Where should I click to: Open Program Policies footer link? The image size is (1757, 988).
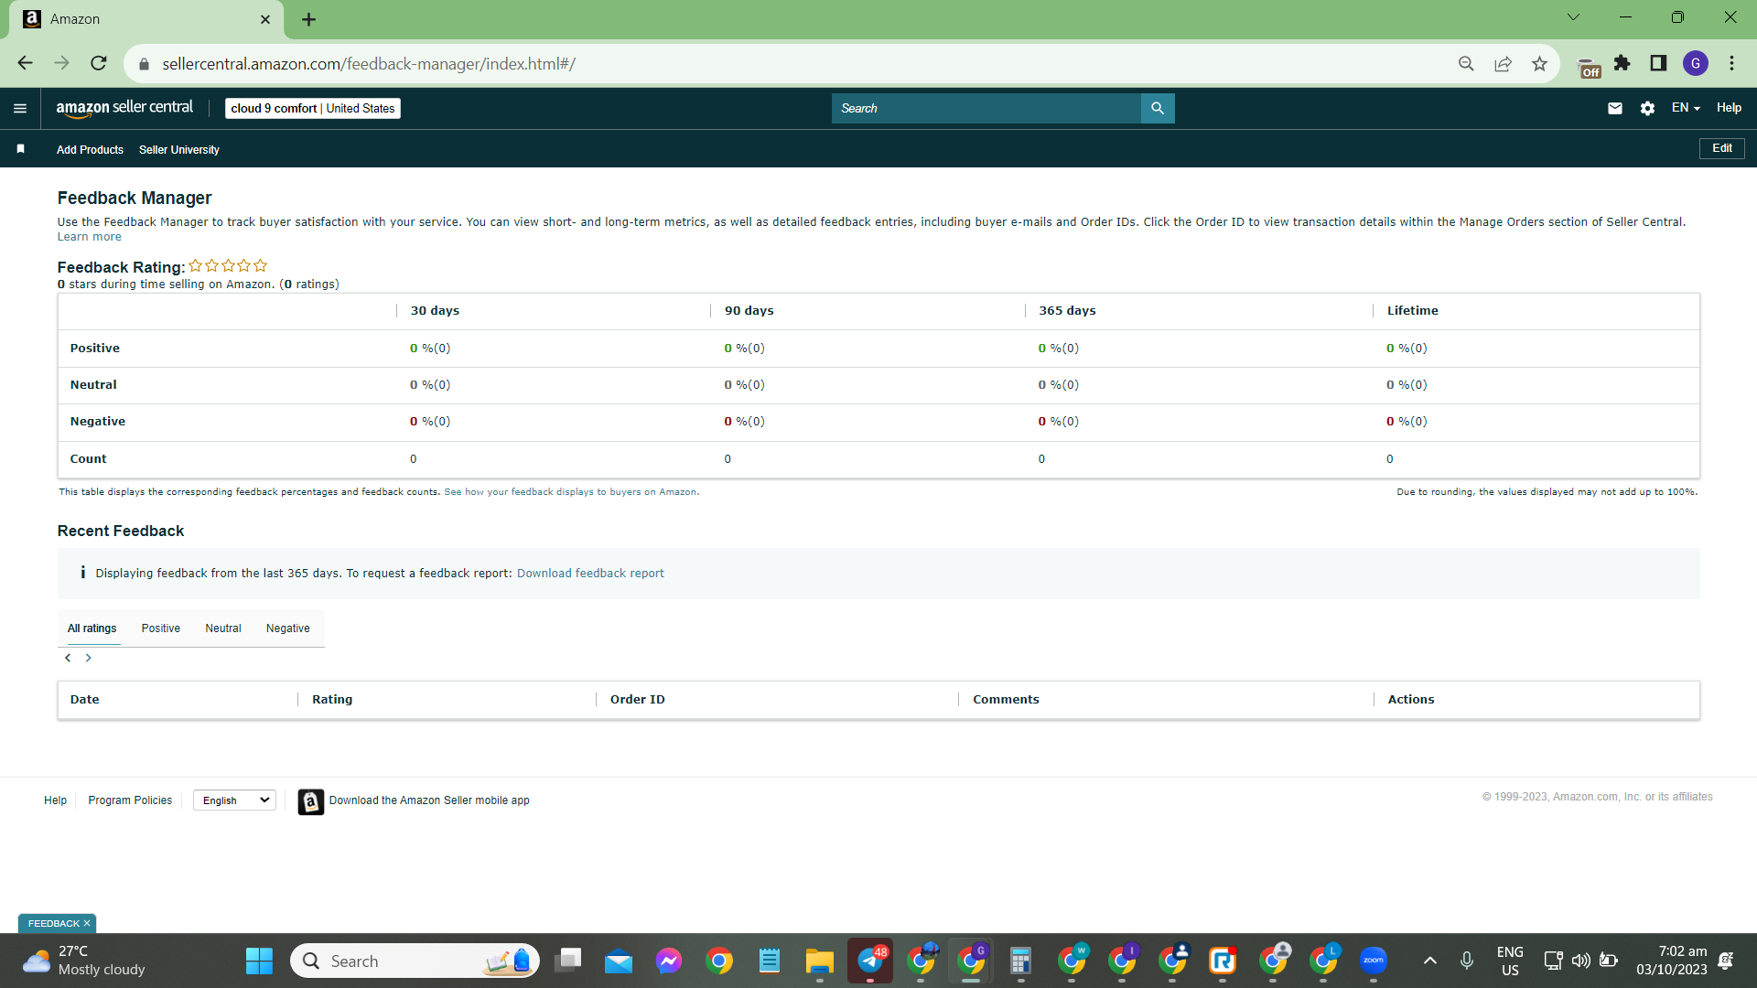pyautogui.click(x=130, y=800)
